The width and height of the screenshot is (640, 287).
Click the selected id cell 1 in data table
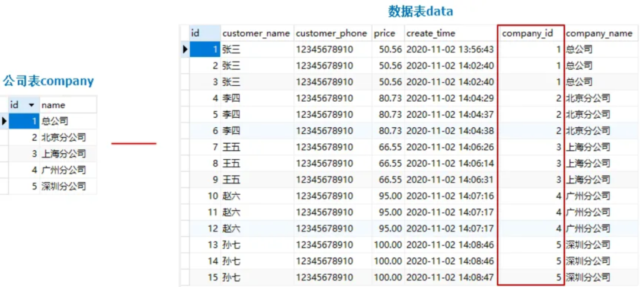click(x=205, y=50)
